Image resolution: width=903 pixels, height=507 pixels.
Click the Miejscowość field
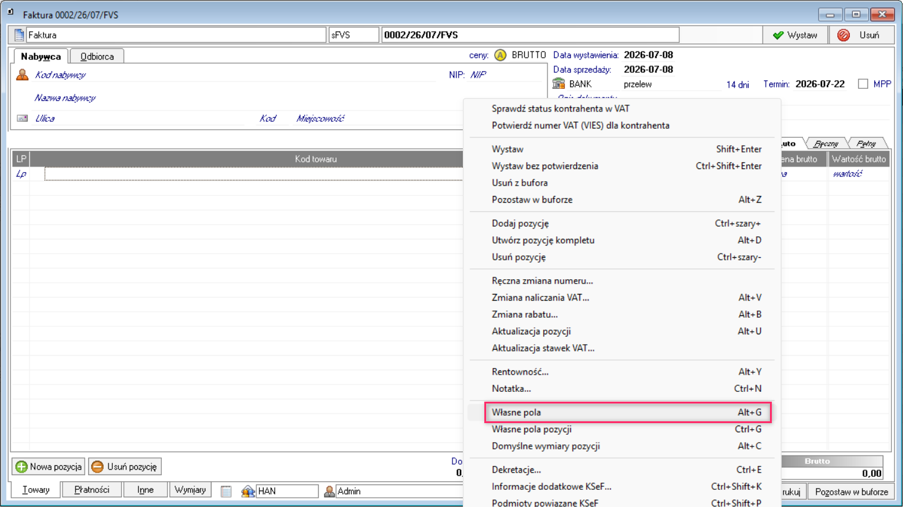[378, 118]
